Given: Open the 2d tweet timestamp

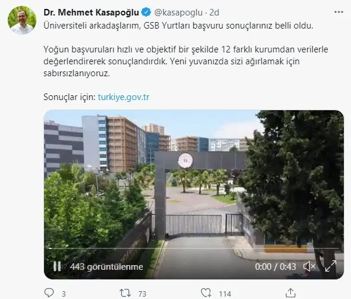Looking at the screenshot, I should pos(214,13).
